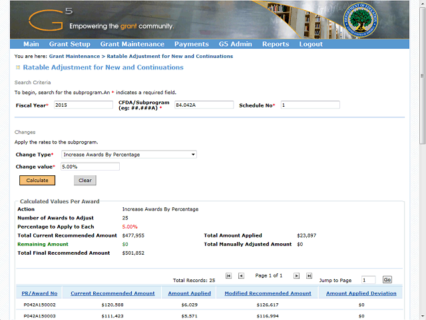426x320 pixels.
Task: Select award number P042A150003
Action: coord(40,316)
